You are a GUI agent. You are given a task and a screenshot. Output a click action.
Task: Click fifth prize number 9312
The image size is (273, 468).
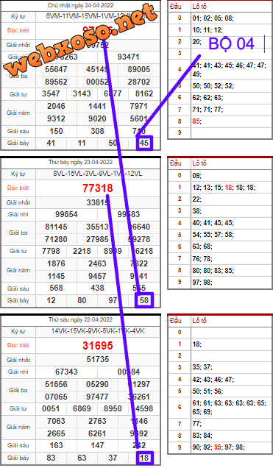tap(56, 118)
